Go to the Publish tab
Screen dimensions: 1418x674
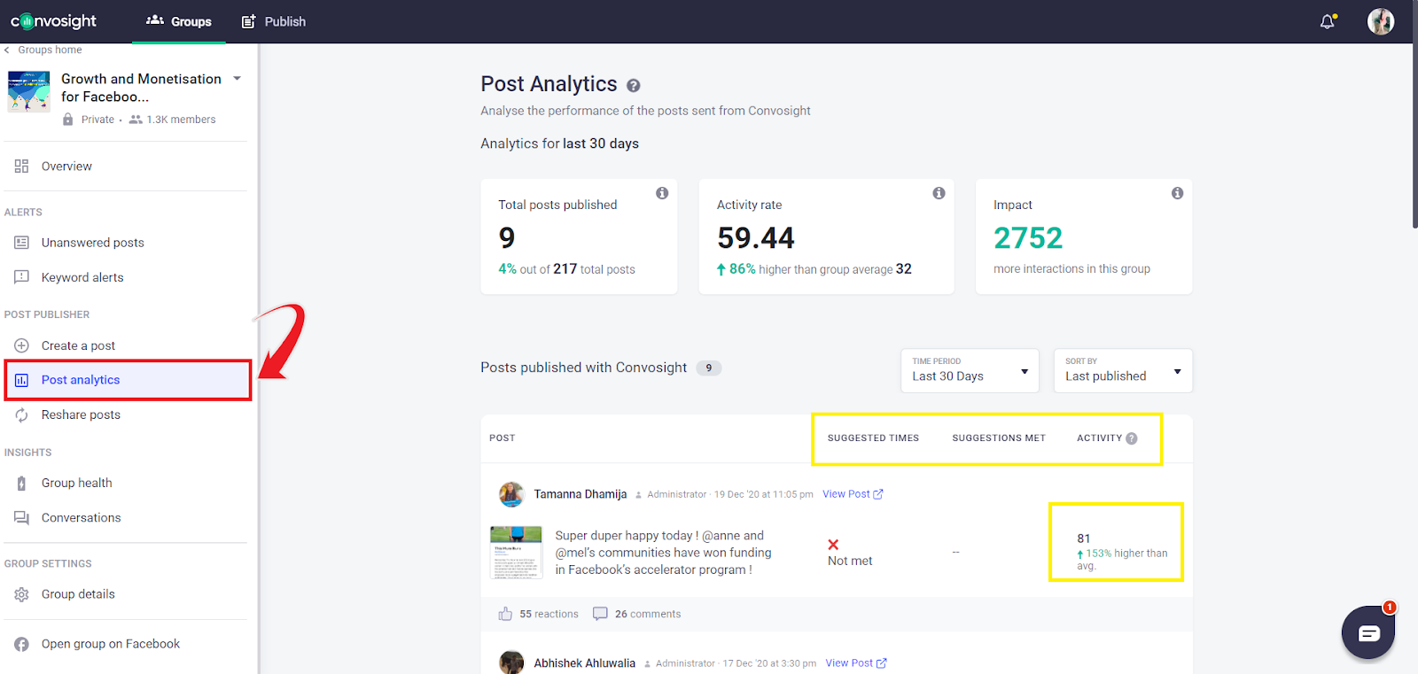[x=274, y=21]
